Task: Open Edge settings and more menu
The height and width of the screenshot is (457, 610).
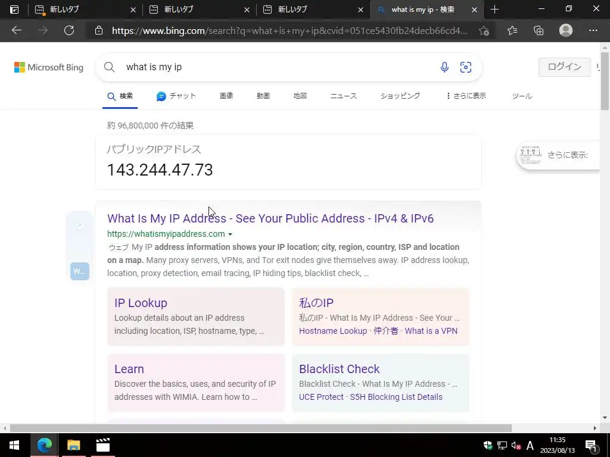Action: pyautogui.click(x=593, y=30)
